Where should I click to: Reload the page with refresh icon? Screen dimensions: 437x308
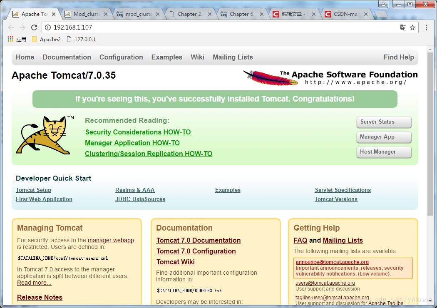34,27
